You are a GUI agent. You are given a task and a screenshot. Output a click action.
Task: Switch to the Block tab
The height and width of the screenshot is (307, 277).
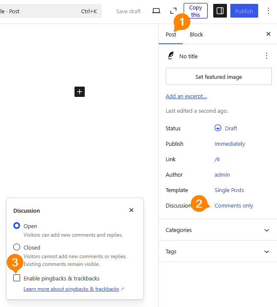196,35
